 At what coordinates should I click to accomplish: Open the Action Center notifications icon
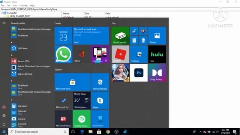click(x=235, y=132)
